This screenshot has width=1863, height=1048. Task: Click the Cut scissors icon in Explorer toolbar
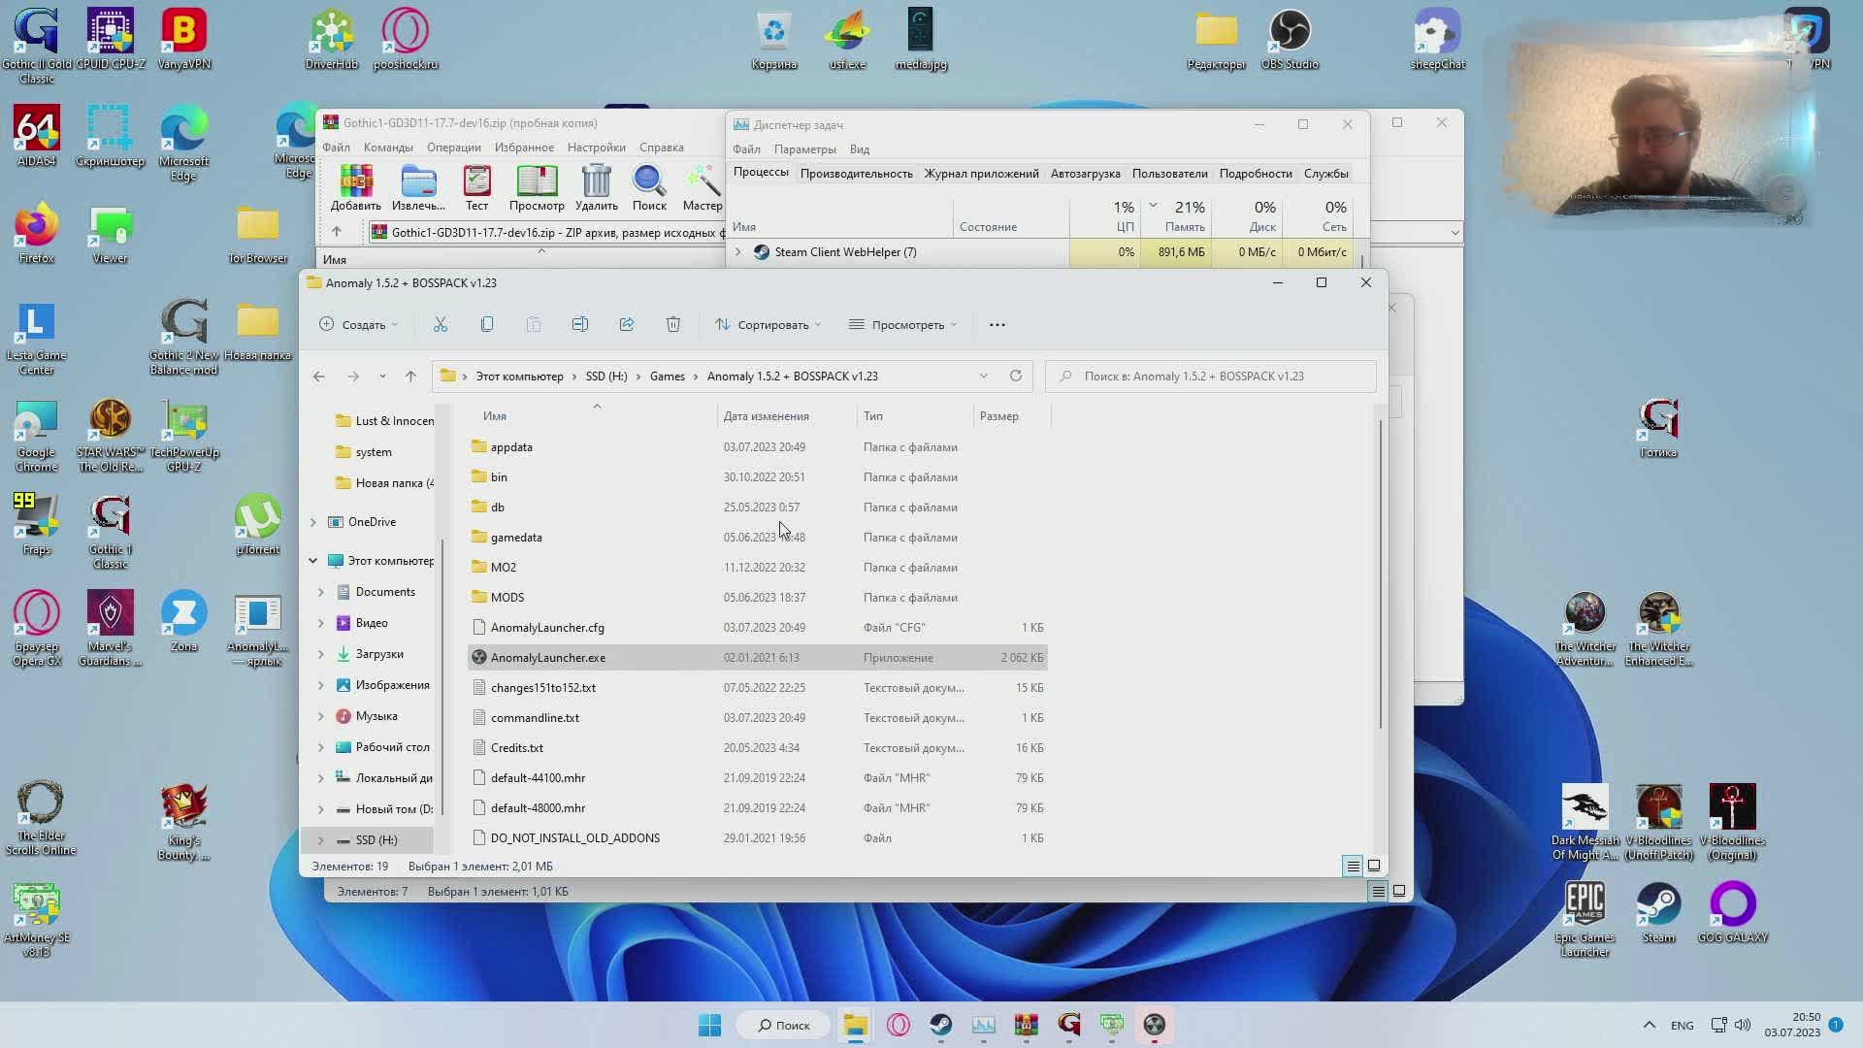click(x=441, y=325)
